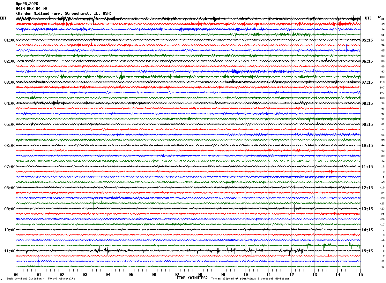Click DC offset value '83'
This screenshot has width=386, height=283.
pyautogui.click(x=383, y=56)
